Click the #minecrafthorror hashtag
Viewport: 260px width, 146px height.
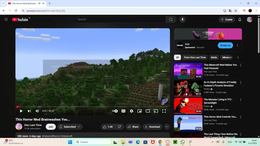tap(51, 136)
